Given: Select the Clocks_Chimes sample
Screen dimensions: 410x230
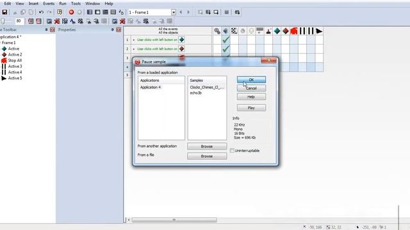Looking at the screenshot, I should click(207, 87).
